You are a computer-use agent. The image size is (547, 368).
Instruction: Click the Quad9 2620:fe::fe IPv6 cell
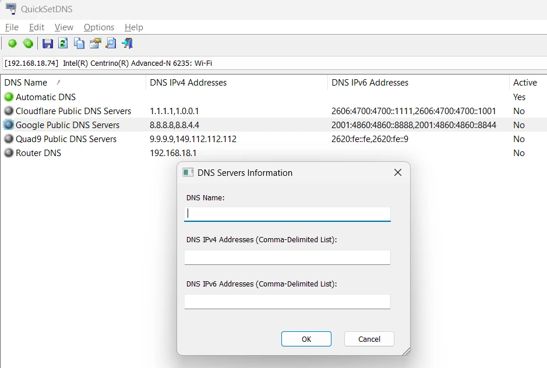click(370, 139)
